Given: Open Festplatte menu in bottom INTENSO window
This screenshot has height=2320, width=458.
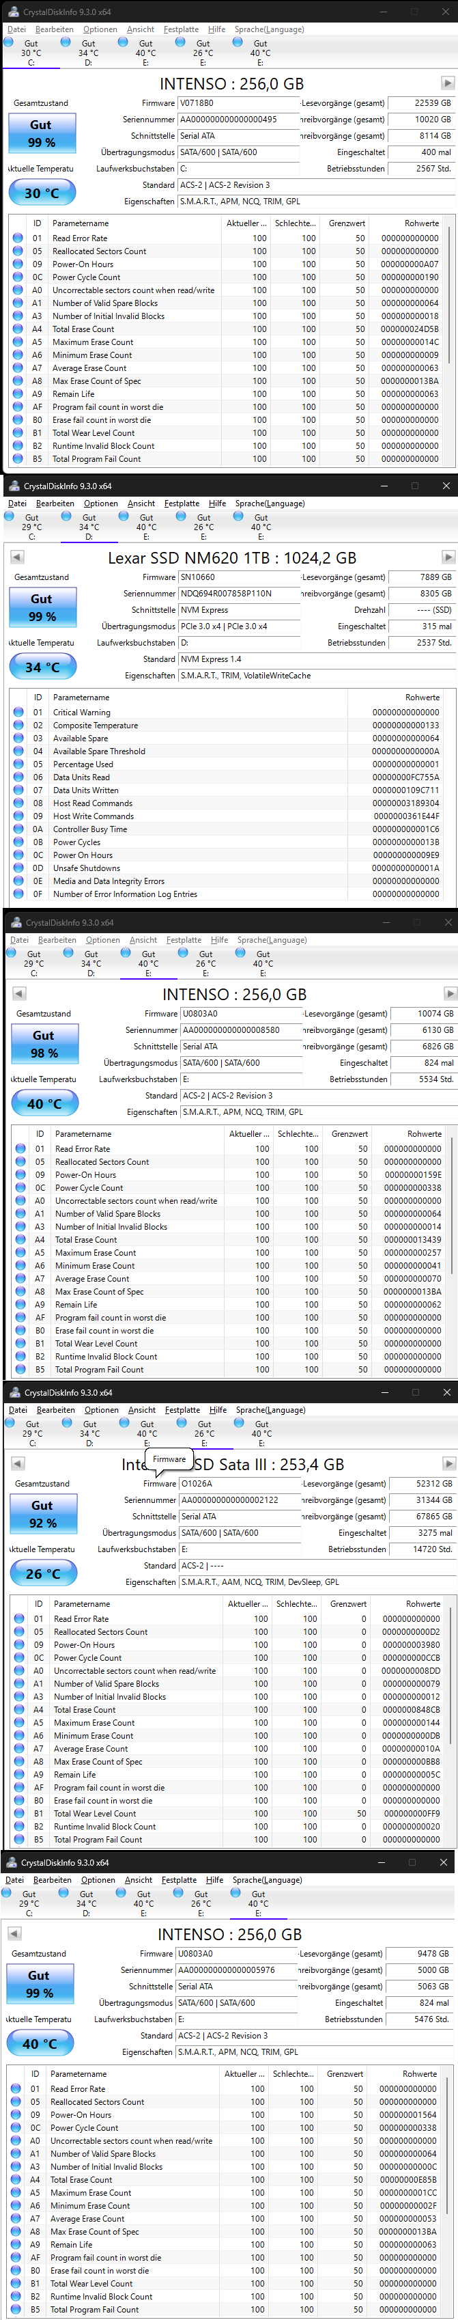Looking at the screenshot, I should click(179, 1879).
